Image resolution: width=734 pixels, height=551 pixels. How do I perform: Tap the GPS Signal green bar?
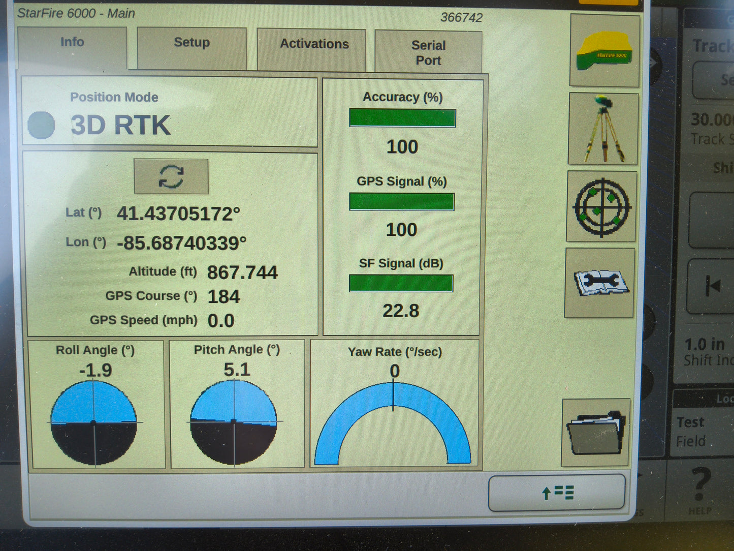tap(402, 202)
